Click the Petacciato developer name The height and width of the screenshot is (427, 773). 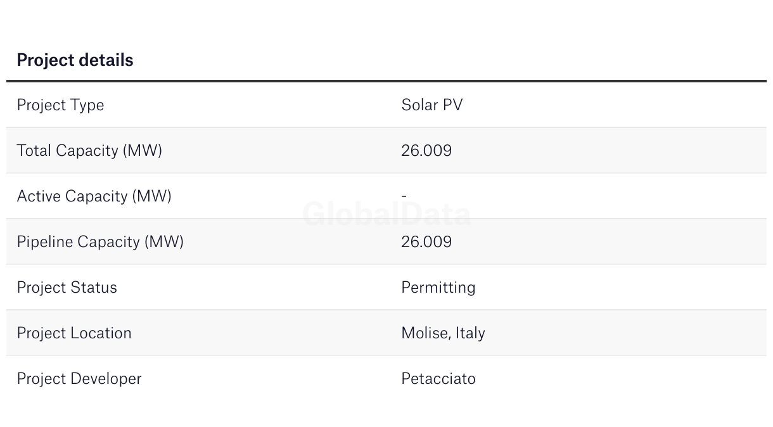pyautogui.click(x=438, y=378)
